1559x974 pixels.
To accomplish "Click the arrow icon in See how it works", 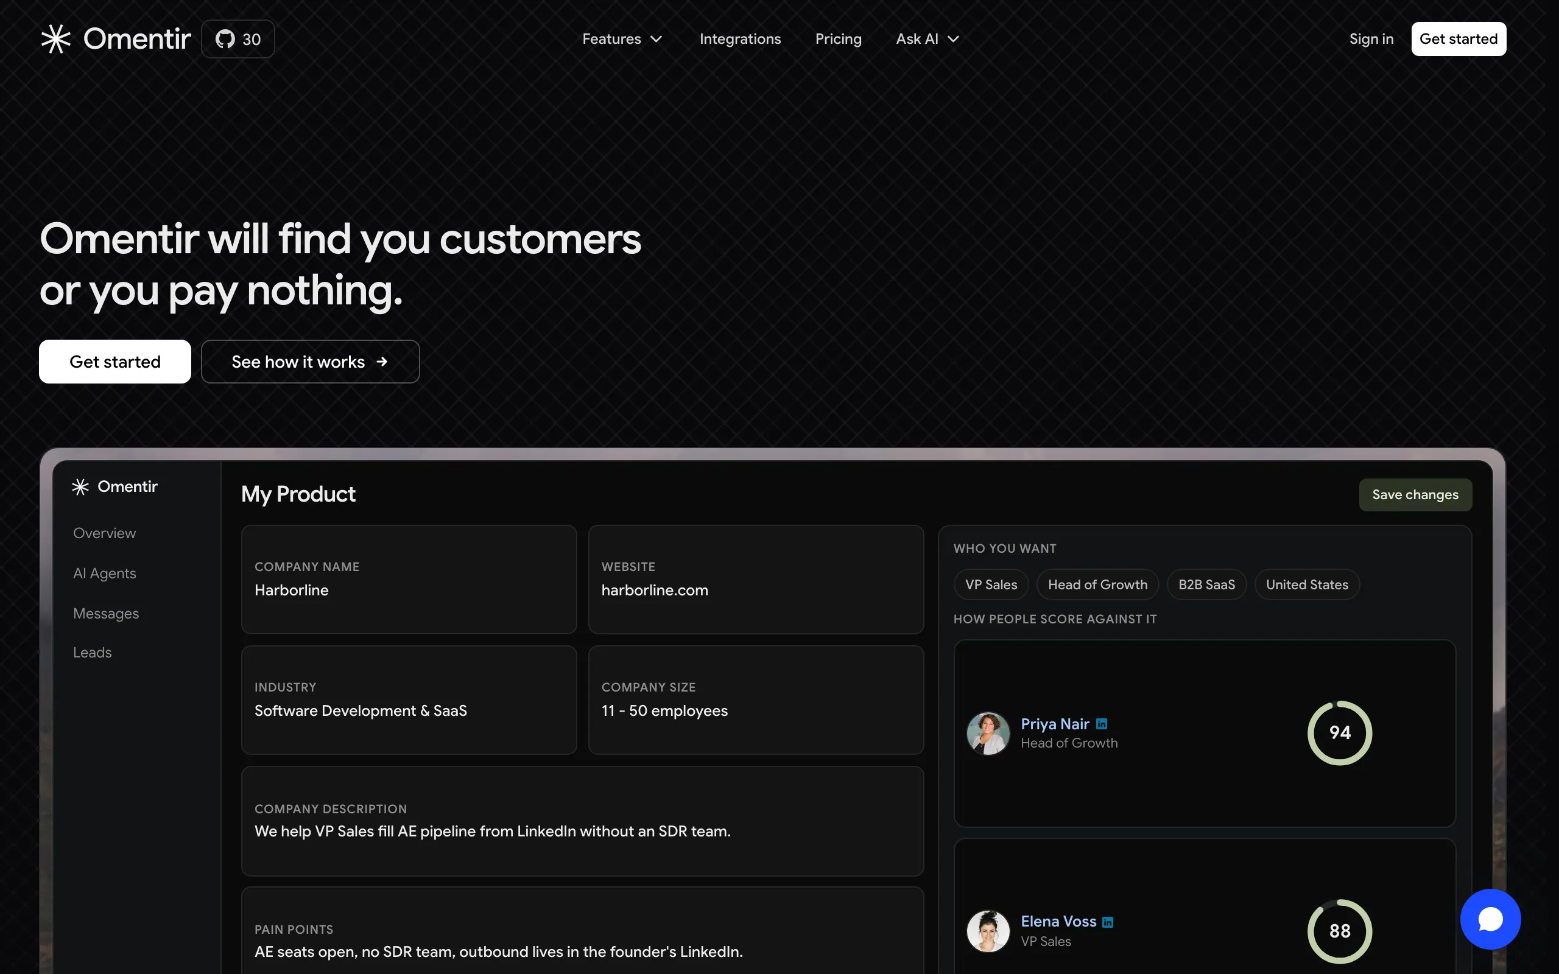I will (x=382, y=362).
